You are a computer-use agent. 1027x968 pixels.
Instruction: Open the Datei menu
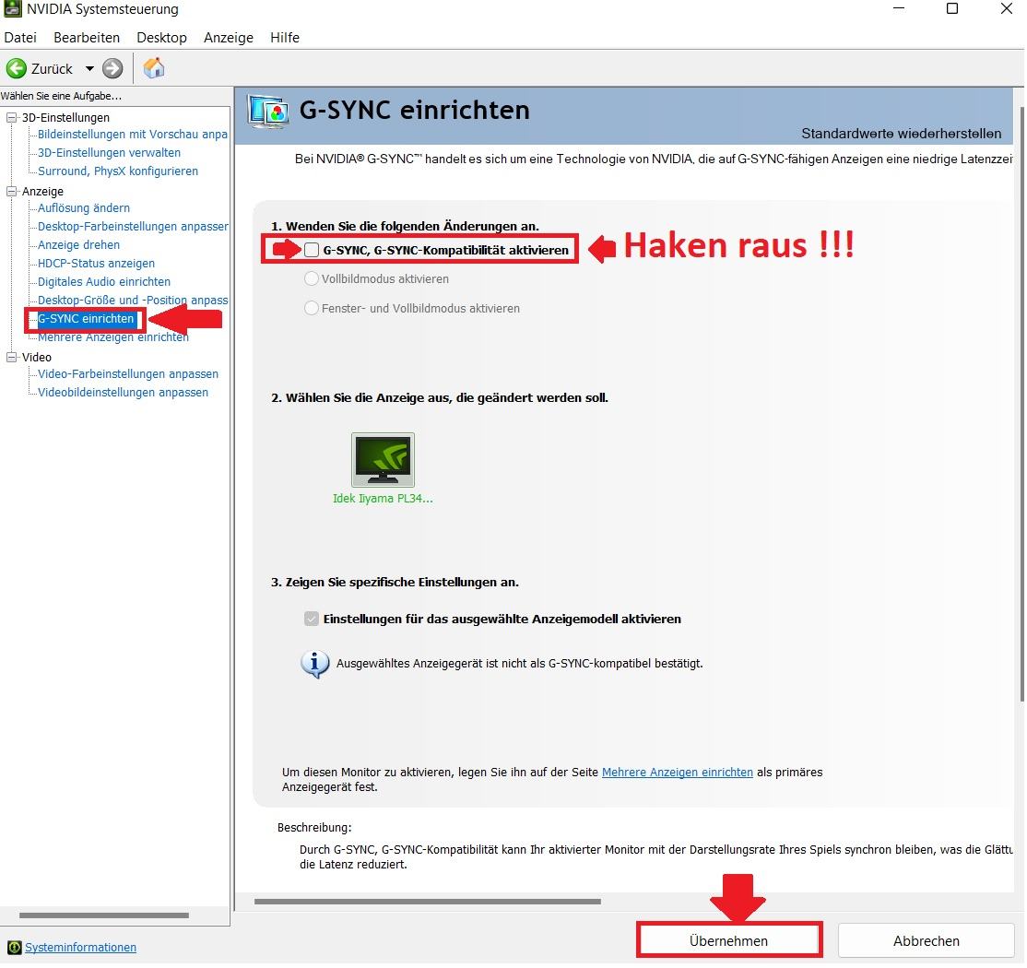click(20, 37)
